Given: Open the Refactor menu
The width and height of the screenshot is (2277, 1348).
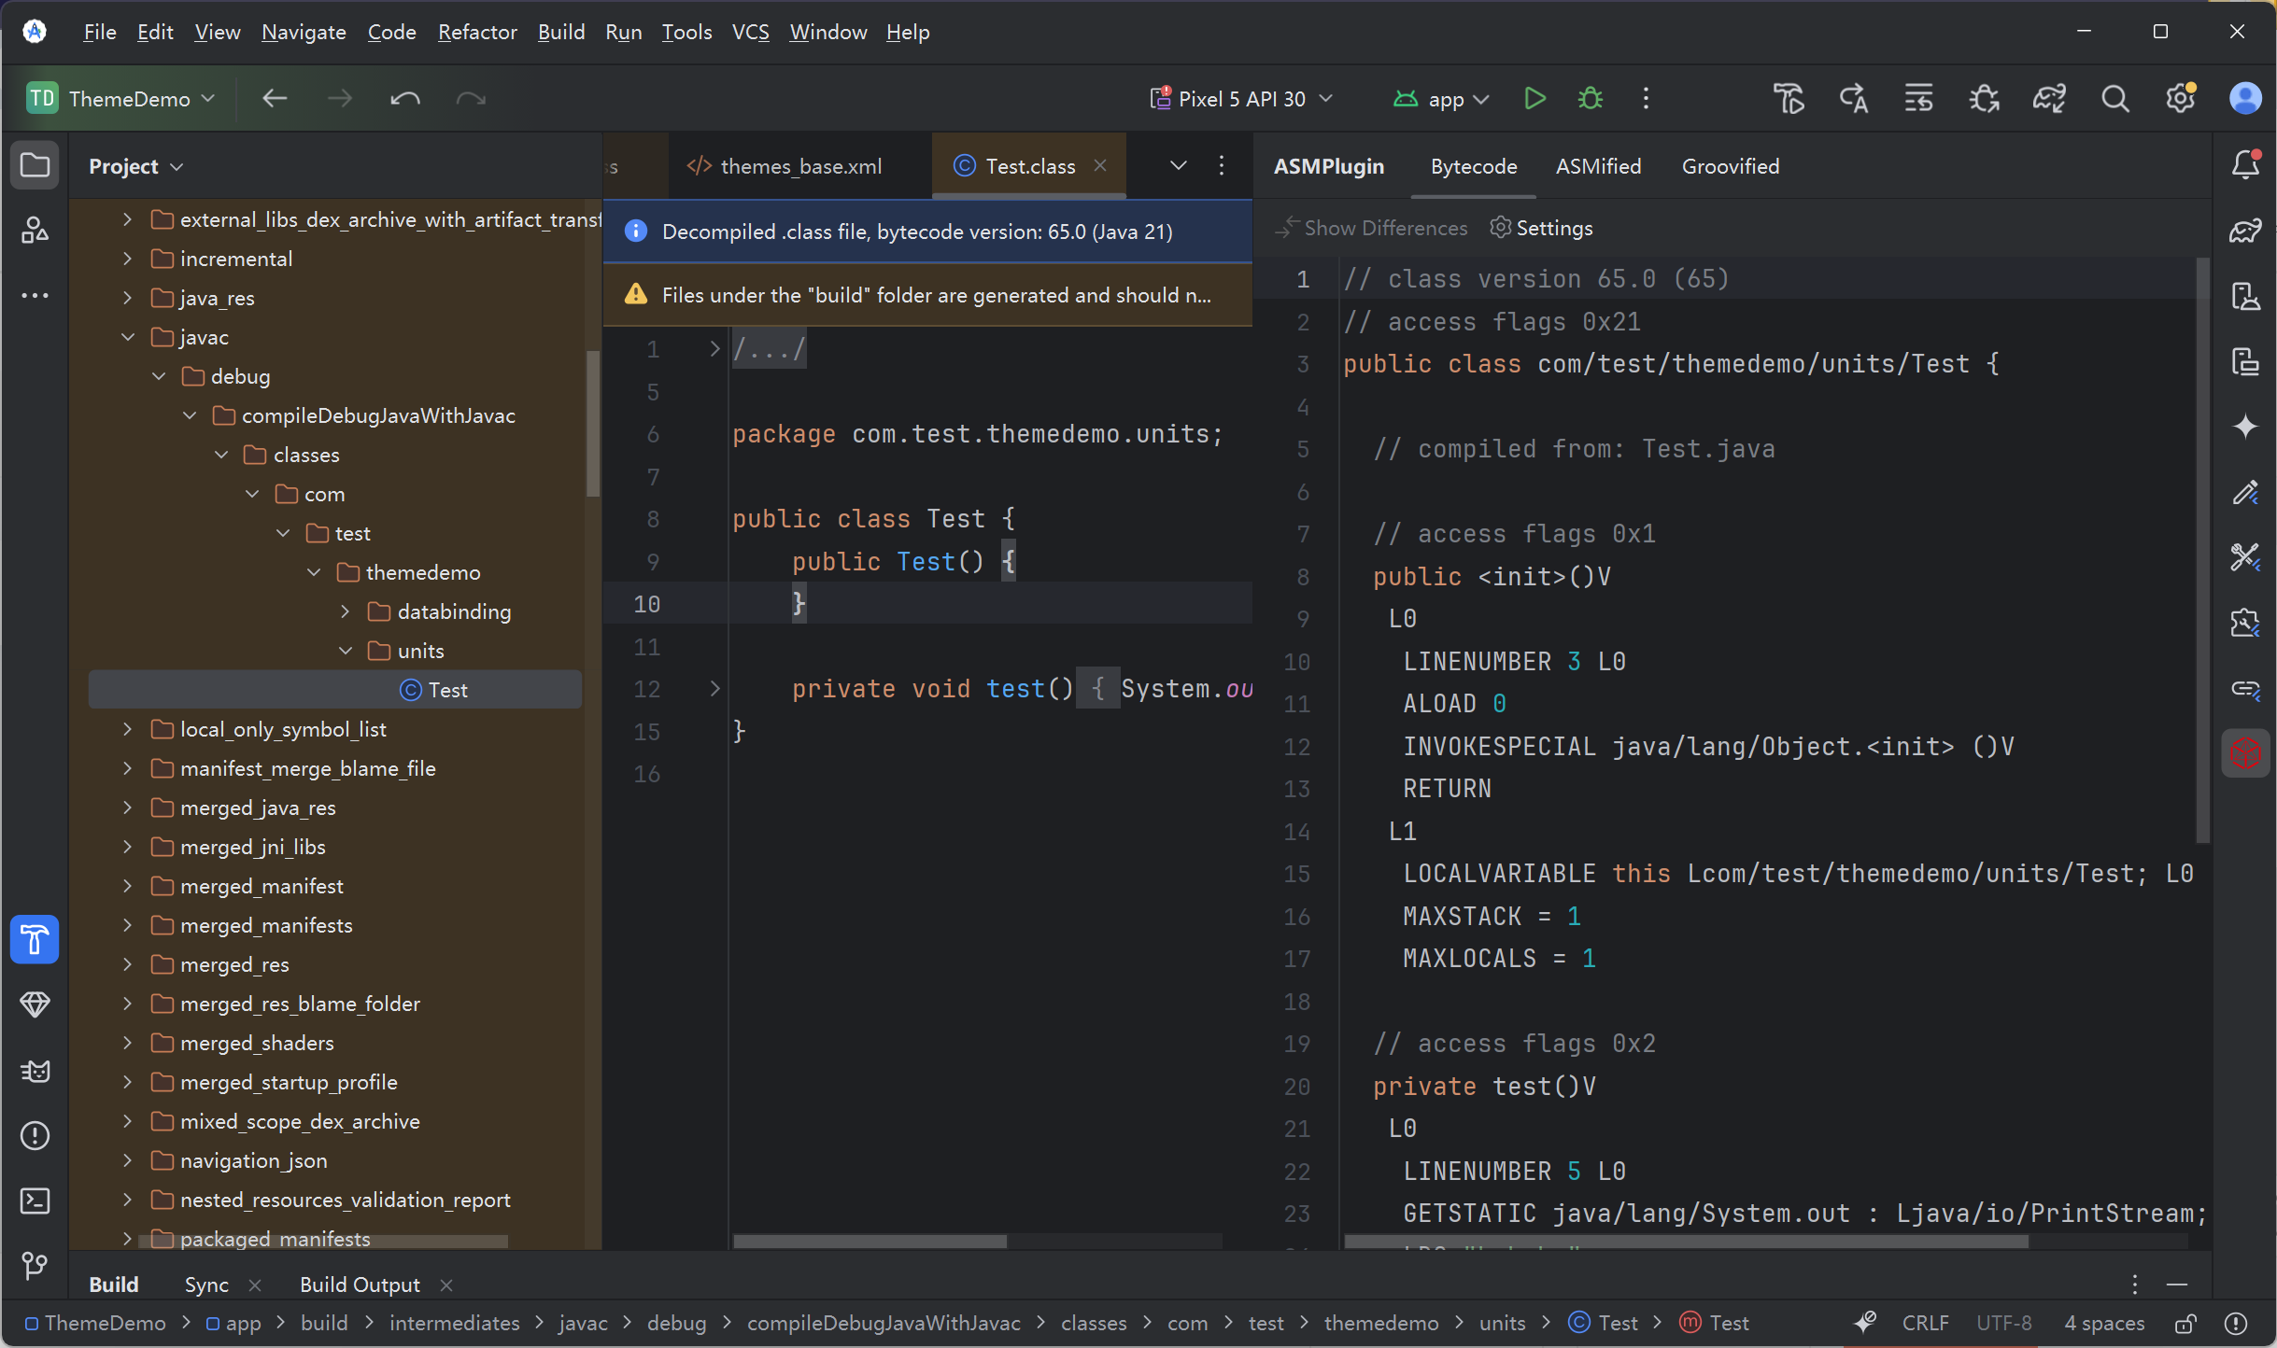Looking at the screenshot, I should pos(476,32).
